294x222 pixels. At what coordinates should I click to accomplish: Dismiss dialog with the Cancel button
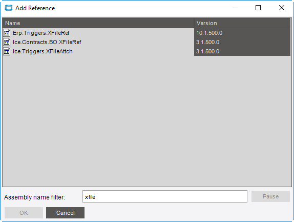point(65,213)
